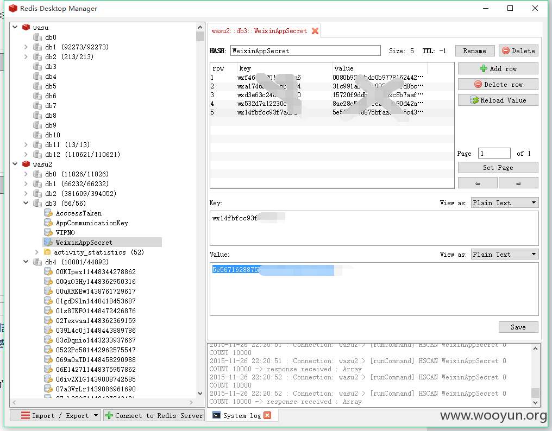The height and width of the screenshot is (431, 552).
Task: Click key icon of 00QzO3Hy1448362950316
Action: (x=48, y=282)
